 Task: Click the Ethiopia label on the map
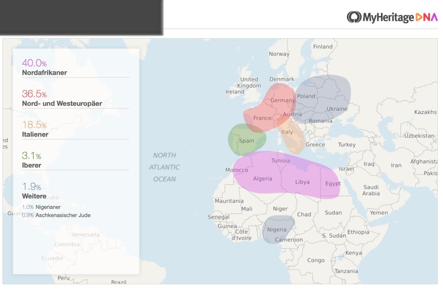coord(358,232)
